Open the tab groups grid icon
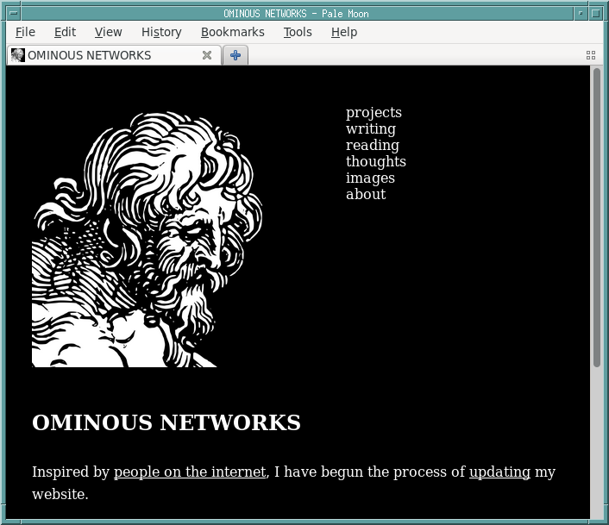 click(591, 54)
